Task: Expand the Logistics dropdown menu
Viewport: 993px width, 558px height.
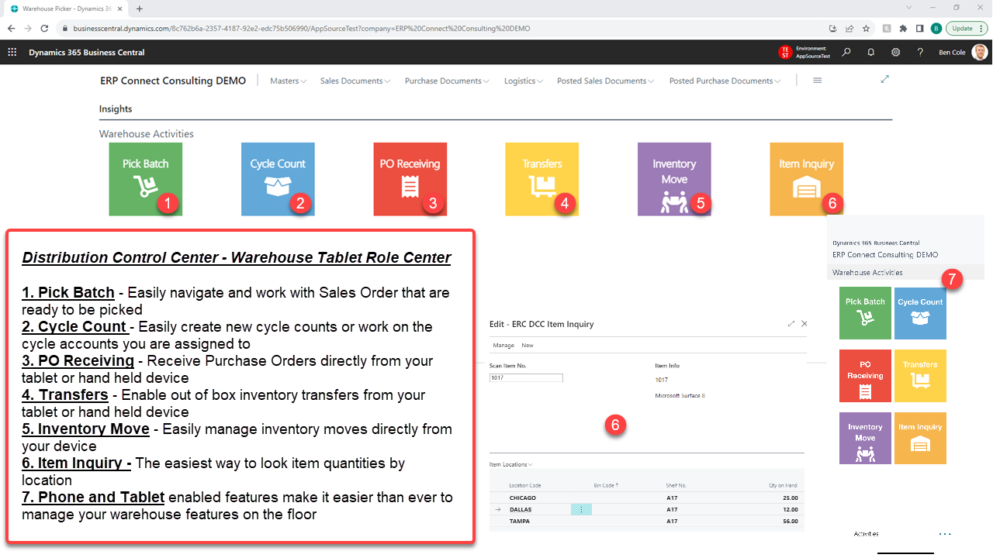Action: pos(523,81)
